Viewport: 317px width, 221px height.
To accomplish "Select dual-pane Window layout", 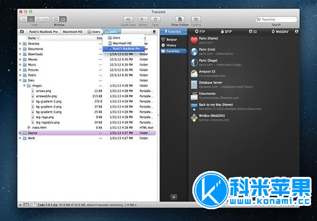I will (63, 19).
